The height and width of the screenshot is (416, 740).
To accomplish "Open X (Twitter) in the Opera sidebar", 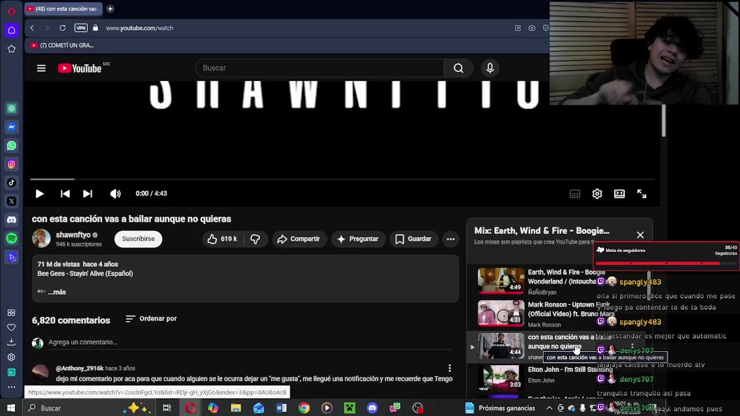I will tap(12, 201).
